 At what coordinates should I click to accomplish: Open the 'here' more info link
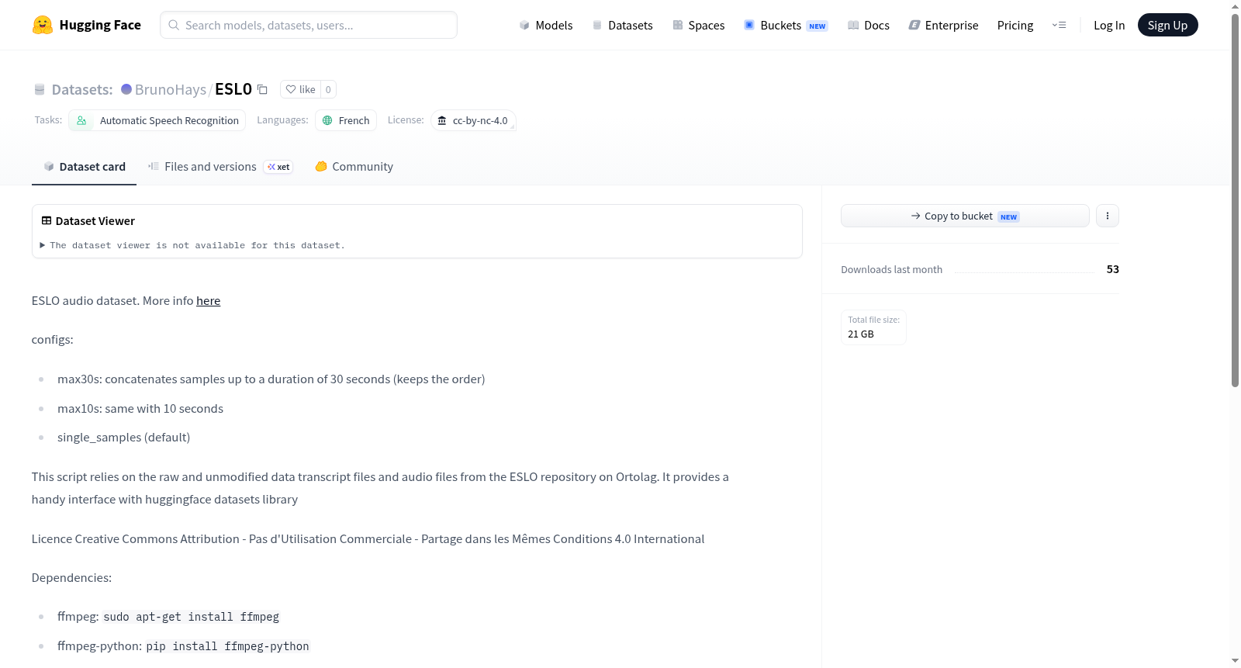pyautogui.click(x=208, y=301)
